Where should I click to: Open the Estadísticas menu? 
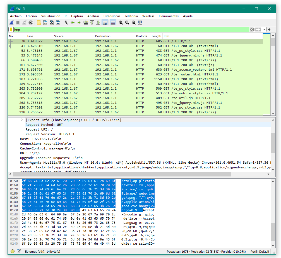tap(112, 16)
